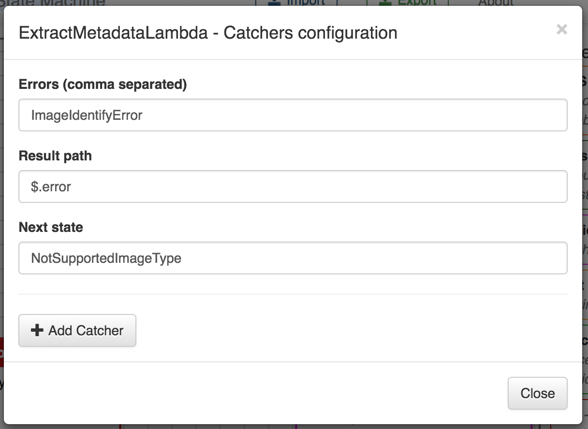Dismiss the dialog with the X icon
The width and height of the screenshot is (588, 429).
(x=561, y=29)
